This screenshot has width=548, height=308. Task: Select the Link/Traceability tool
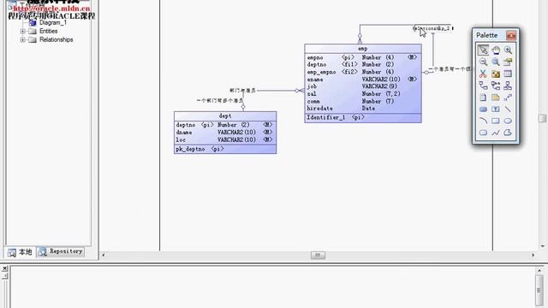point(508,98)
